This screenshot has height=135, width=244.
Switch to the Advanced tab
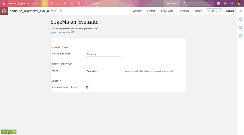pos(185,11)
